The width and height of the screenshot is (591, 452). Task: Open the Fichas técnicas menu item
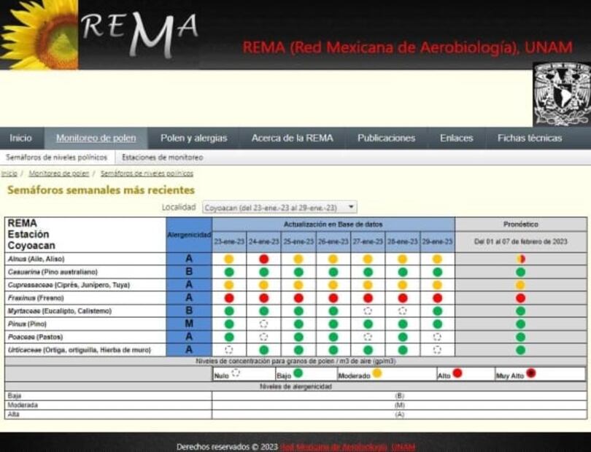[x=529, y=138]
